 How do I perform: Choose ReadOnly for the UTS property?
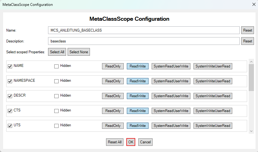(113, 126)
